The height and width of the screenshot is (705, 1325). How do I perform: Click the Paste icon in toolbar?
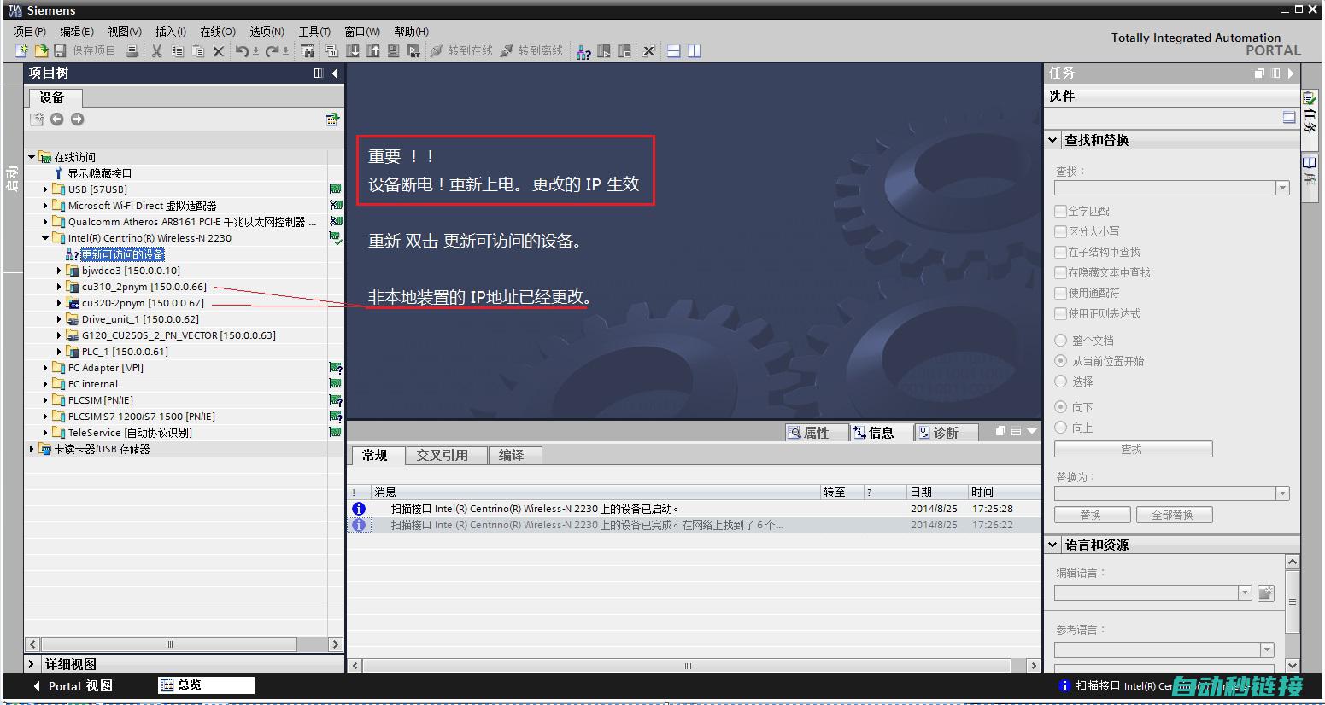(x=198, y=51)
